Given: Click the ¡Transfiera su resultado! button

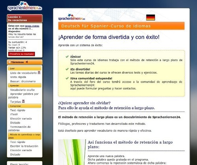Looking at the screenshot, I should coord(22,54).
